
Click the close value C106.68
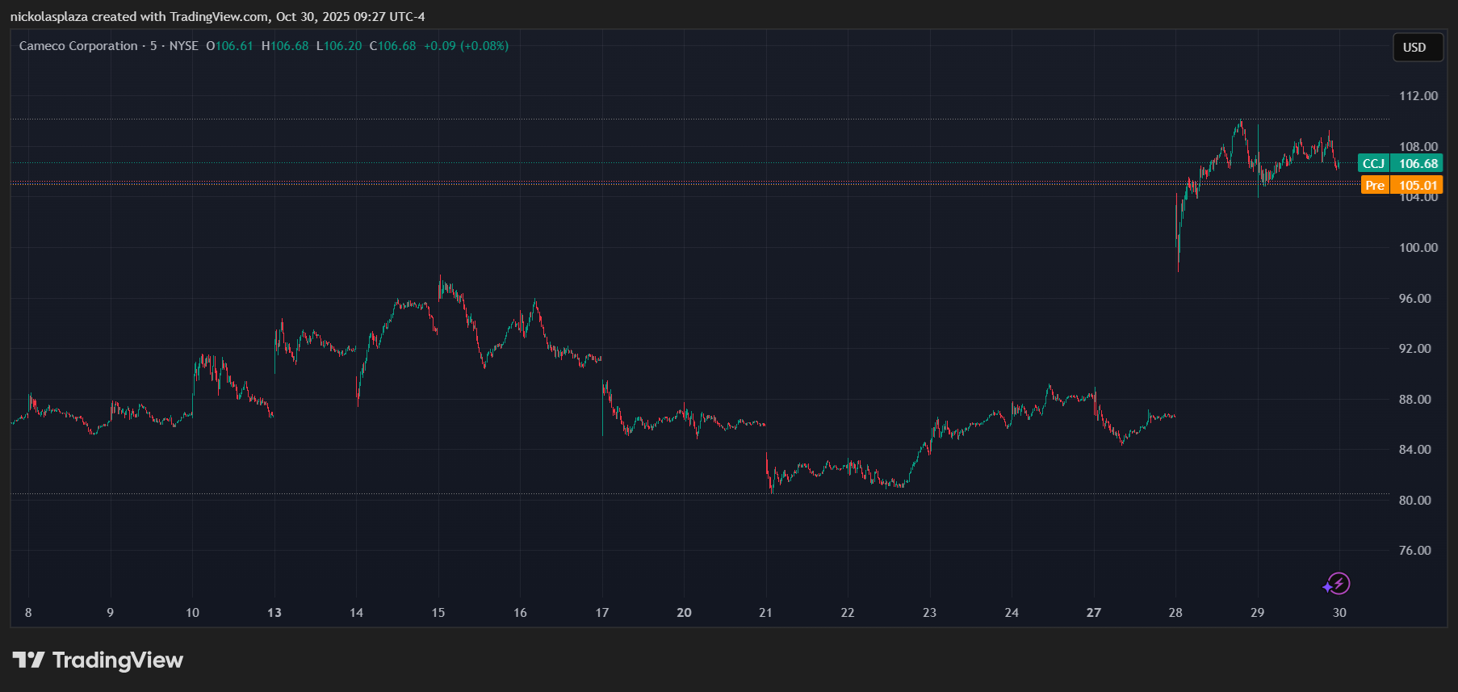click(x=393, y=46)
